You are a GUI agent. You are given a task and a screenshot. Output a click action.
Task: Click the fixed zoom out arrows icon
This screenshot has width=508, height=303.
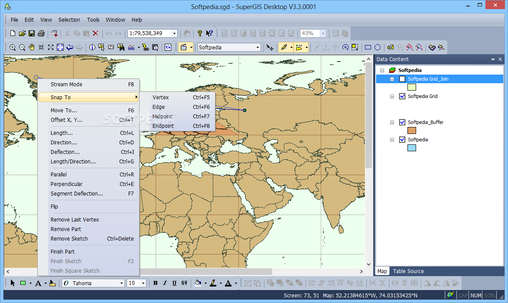(x=51, y=47)
